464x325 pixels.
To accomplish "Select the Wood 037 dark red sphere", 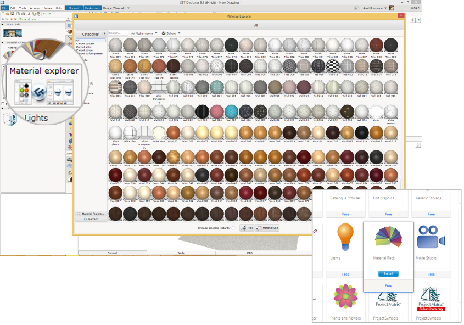I will (115, 175).
